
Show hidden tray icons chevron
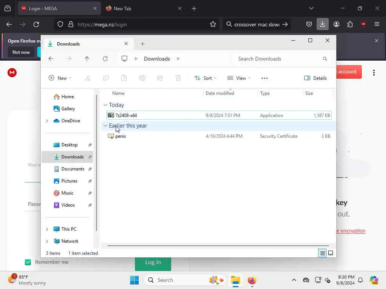pyautogui.click(x=294, y=280)
